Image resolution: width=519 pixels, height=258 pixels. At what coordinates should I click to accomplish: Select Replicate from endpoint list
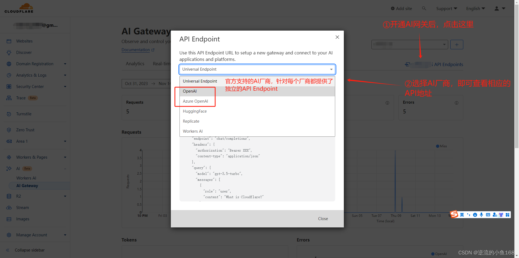click(x=257, y=121)
